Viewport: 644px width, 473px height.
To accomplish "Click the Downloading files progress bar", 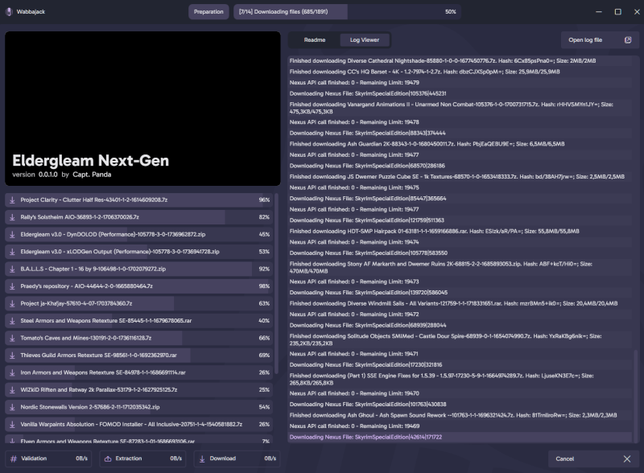I will point(347,11).
